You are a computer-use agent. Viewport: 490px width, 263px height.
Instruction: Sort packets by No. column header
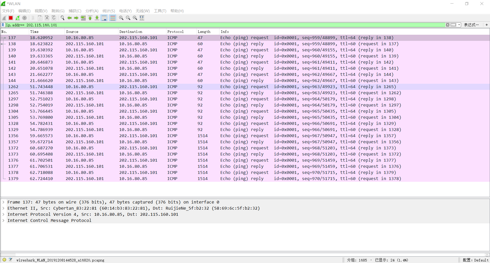point(15,32)
